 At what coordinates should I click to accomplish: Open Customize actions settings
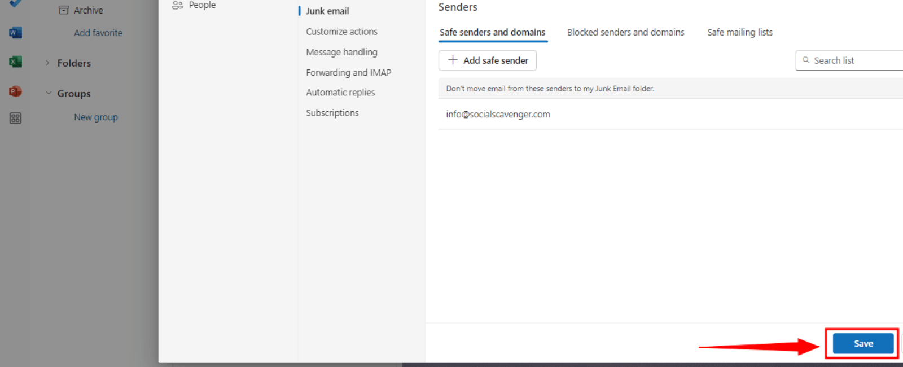click(341, 32)
